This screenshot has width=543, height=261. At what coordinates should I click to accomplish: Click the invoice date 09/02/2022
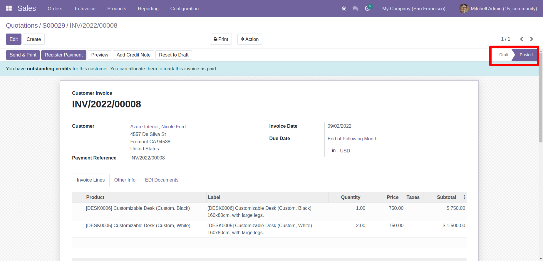pyautogui.click(x=339, y=126)
